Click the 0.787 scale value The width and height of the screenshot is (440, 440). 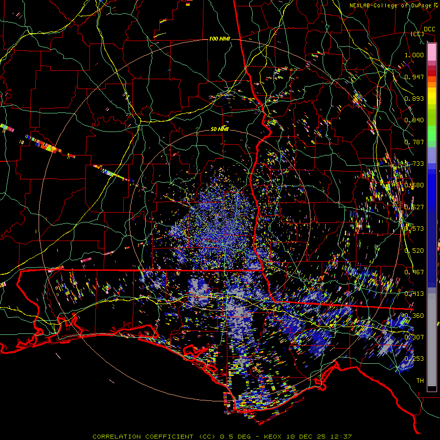(414, 142)
